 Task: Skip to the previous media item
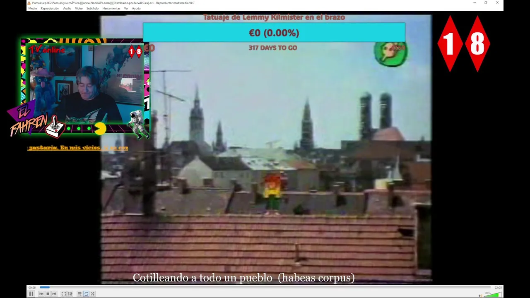pos(41,294)
